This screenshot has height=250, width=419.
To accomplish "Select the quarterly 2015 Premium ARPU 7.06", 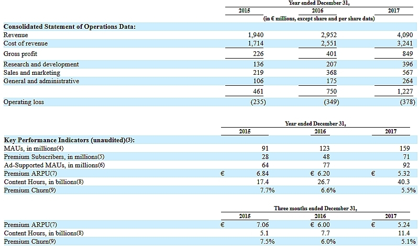I will click(x=263, y=225).
